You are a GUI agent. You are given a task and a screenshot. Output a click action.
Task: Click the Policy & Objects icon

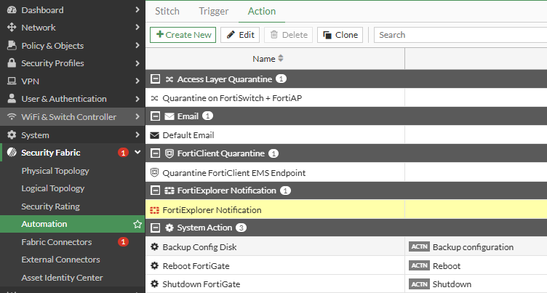pos(12,45)
